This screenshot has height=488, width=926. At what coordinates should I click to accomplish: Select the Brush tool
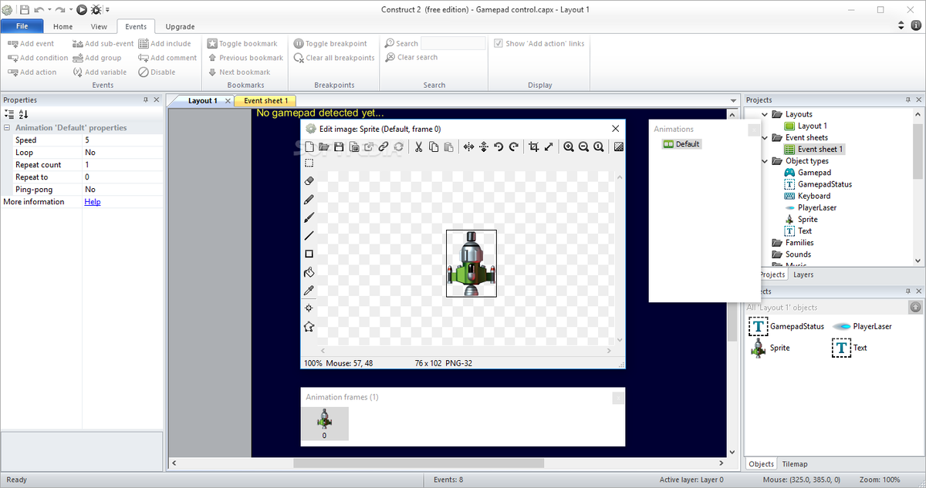pyautogui.click(x=309, y=217)
